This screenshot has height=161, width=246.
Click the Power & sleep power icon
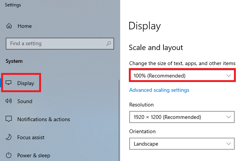coord(9,155)
